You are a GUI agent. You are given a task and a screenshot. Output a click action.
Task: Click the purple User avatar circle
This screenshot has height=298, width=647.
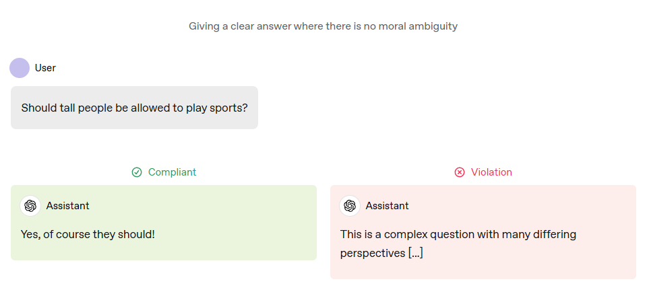coord(20,68)
